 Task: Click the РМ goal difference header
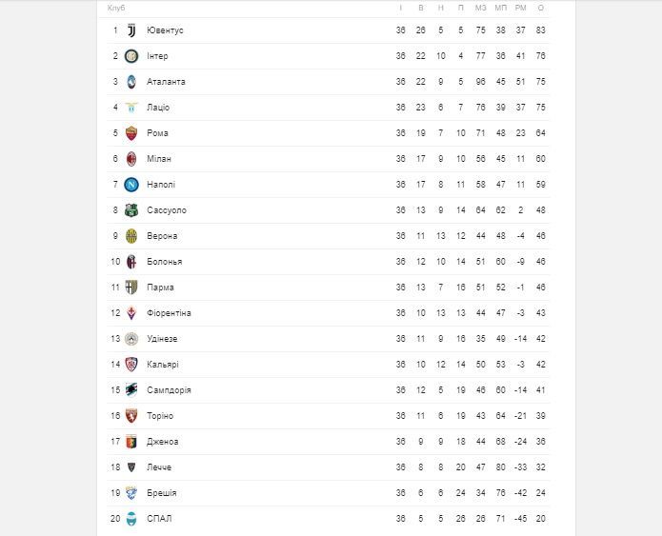coord(521,8)
